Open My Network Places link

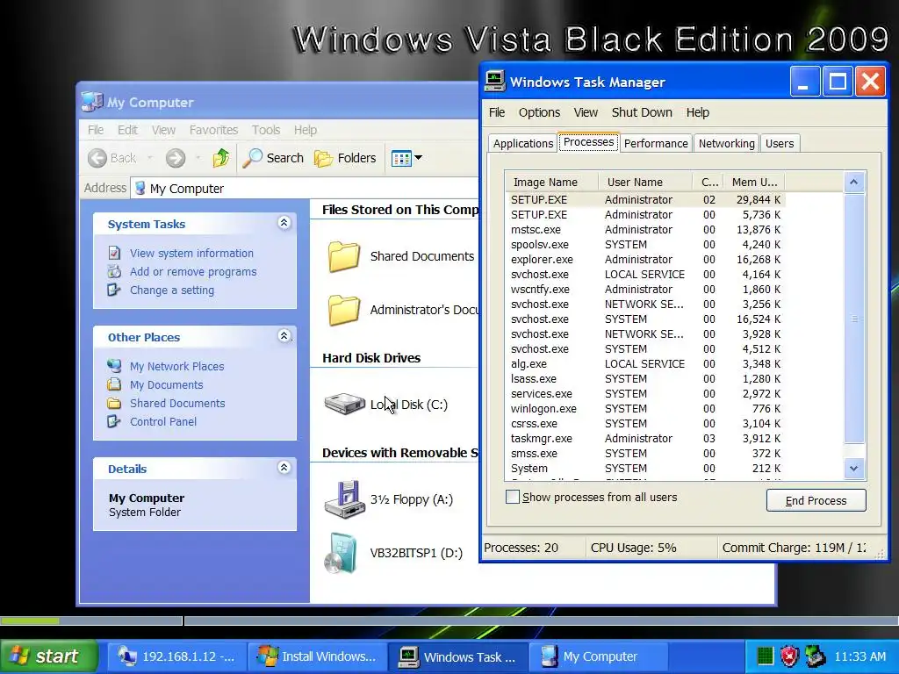176,366
